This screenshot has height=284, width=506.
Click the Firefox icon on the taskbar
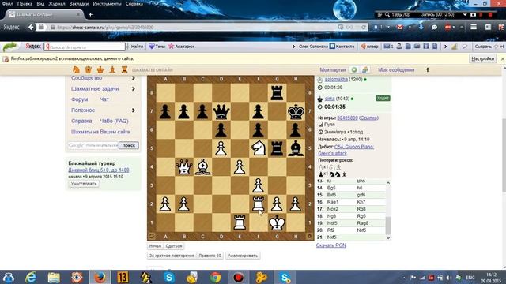coord(100,277)
